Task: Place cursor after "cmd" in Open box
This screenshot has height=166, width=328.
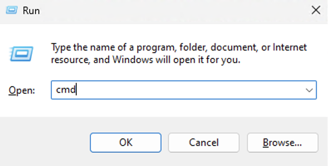Action: pos(76,90)
